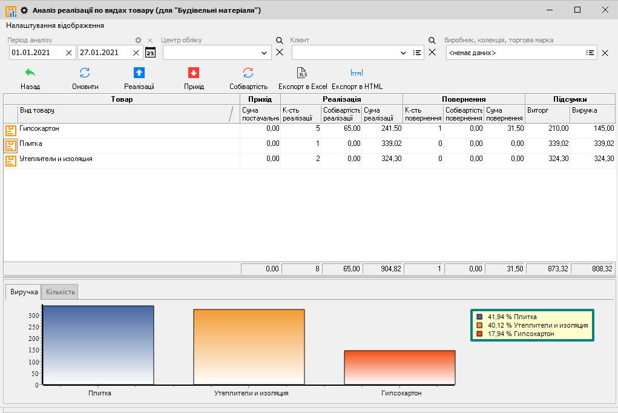Screen dimensions: 618x413
Task: Expand the Клієнт dropdown arrow
Action: click(x=404, y=53)
